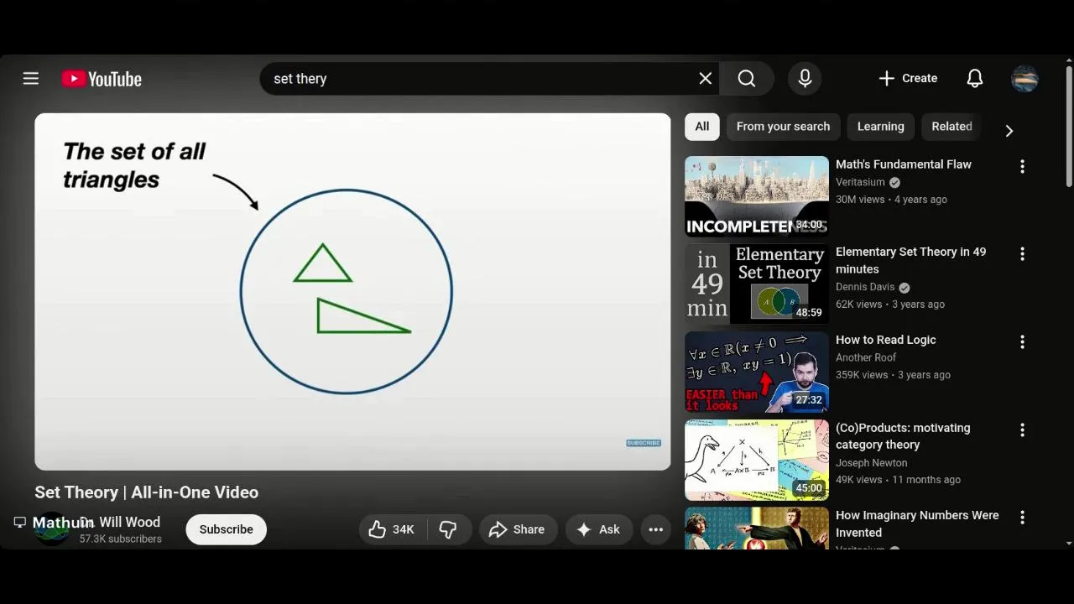Click the Dr. Will Wood channel name
This screenshot has height=604, width=1074.
click(x=120, y=522)
